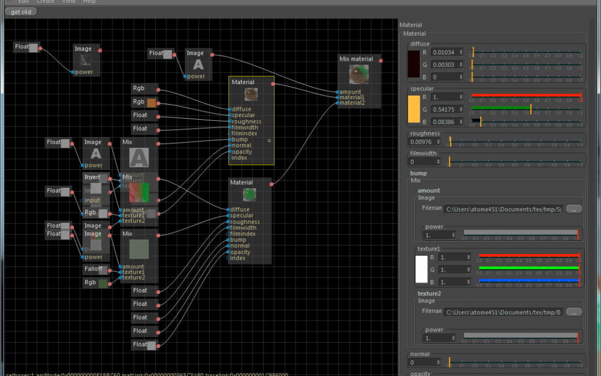Browse for the bump amount image file

click(574, 209)
